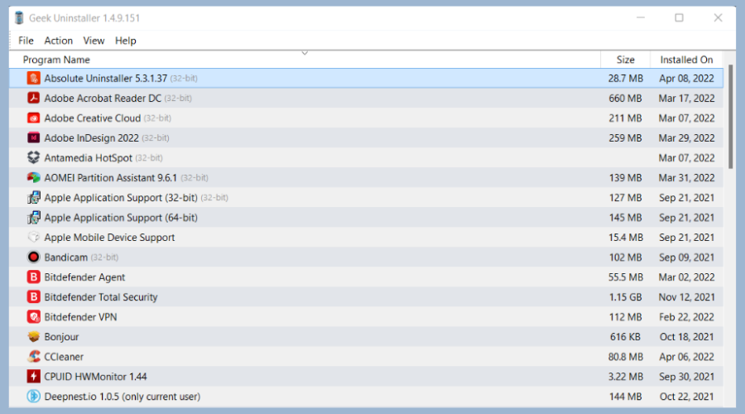Click the 1.15 GB size value
745x414 pixels.
tap(625, 297)
